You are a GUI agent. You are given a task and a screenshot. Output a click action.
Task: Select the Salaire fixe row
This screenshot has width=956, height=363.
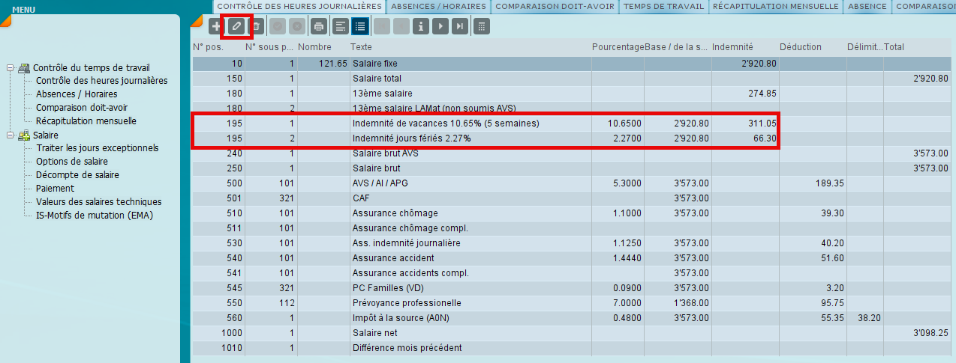572,64
